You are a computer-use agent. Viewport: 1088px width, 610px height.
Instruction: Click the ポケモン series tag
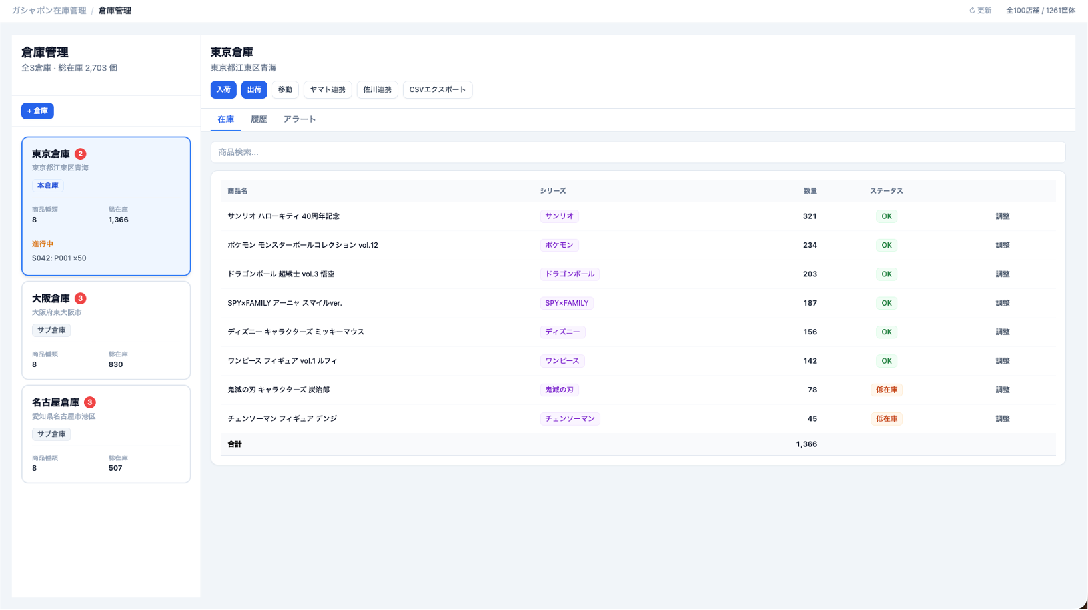coord(559,245)
